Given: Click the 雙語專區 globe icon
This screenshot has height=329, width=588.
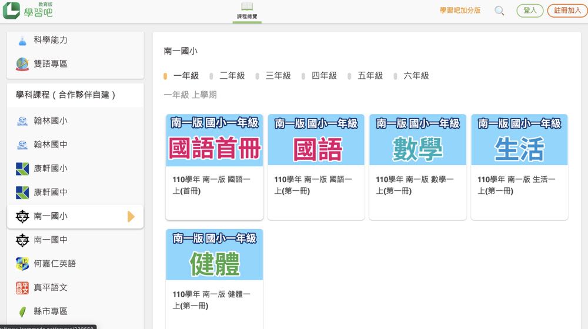Looking at the screenshot, I should (22, 64).
